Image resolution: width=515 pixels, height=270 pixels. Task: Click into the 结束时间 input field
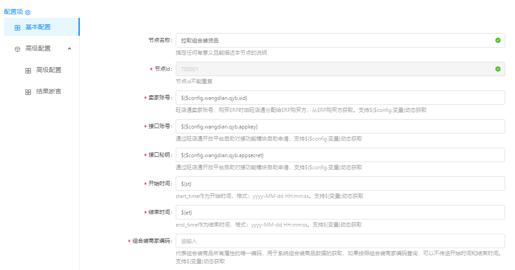click(340, 212)
